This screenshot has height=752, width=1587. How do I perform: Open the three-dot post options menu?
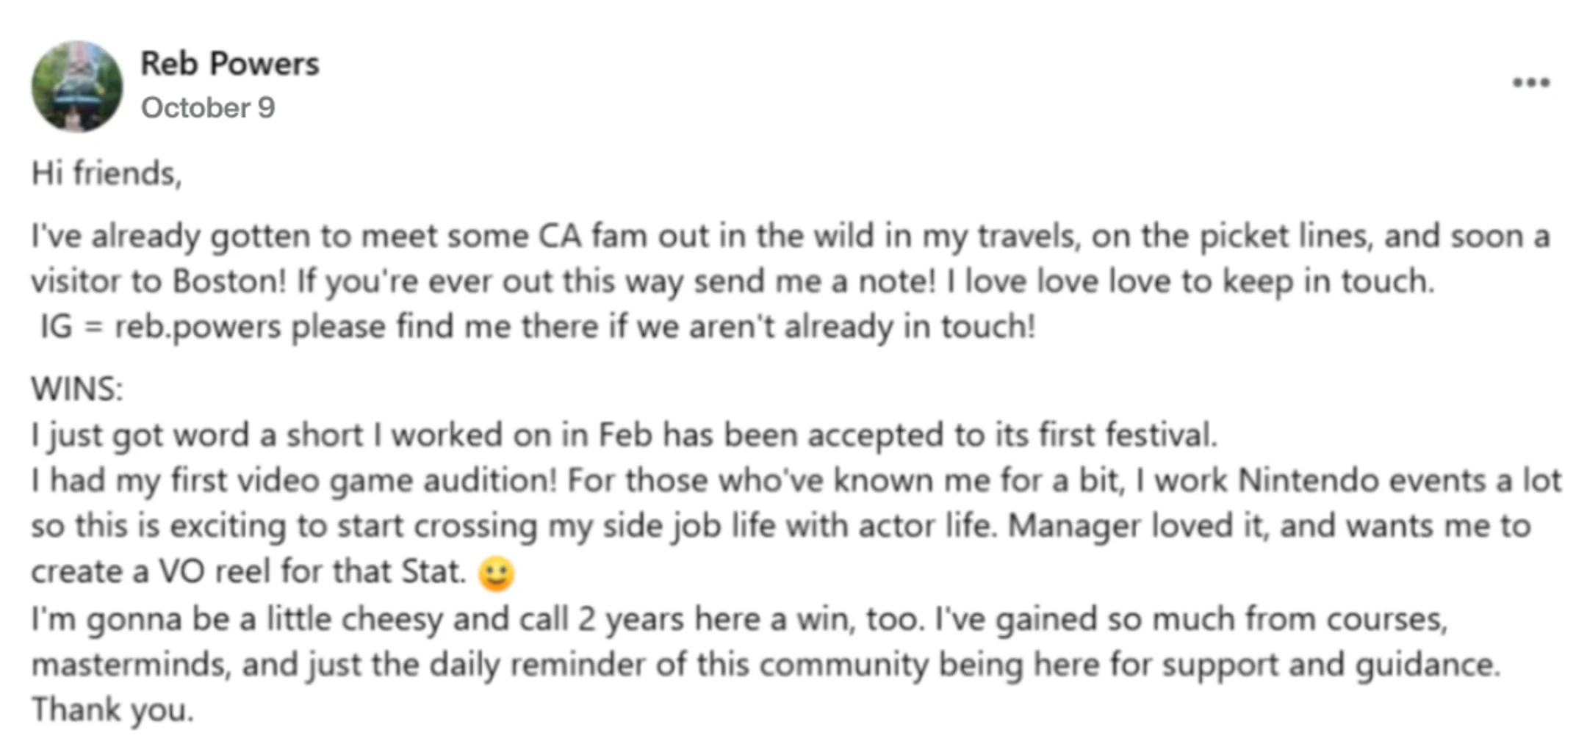[1531, 82]
